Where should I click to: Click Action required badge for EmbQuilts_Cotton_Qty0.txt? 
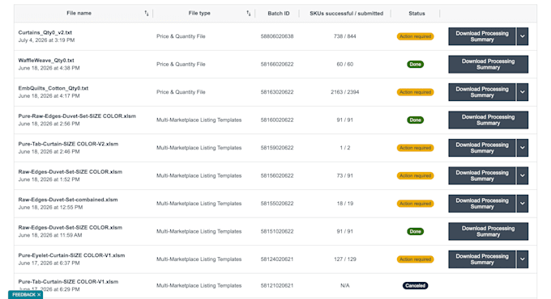click(416, 92)
